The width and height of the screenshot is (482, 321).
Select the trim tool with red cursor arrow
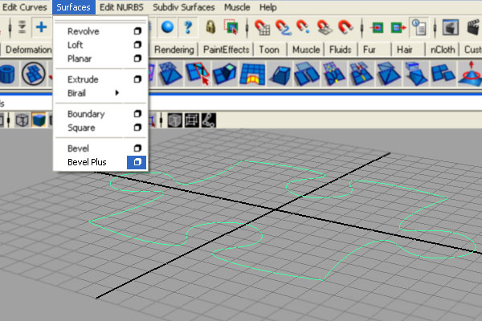coord(198,73)
